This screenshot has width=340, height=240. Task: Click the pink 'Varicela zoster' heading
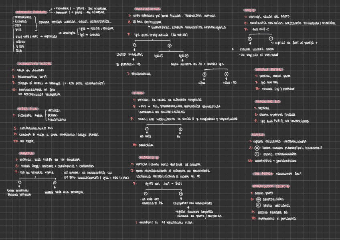[269, 70]
